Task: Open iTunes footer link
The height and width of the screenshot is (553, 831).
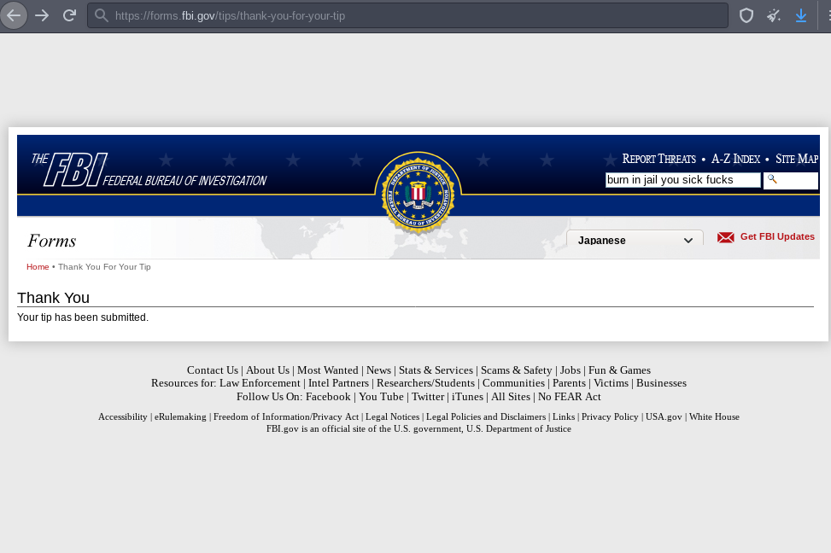Action: click(467, 397)
